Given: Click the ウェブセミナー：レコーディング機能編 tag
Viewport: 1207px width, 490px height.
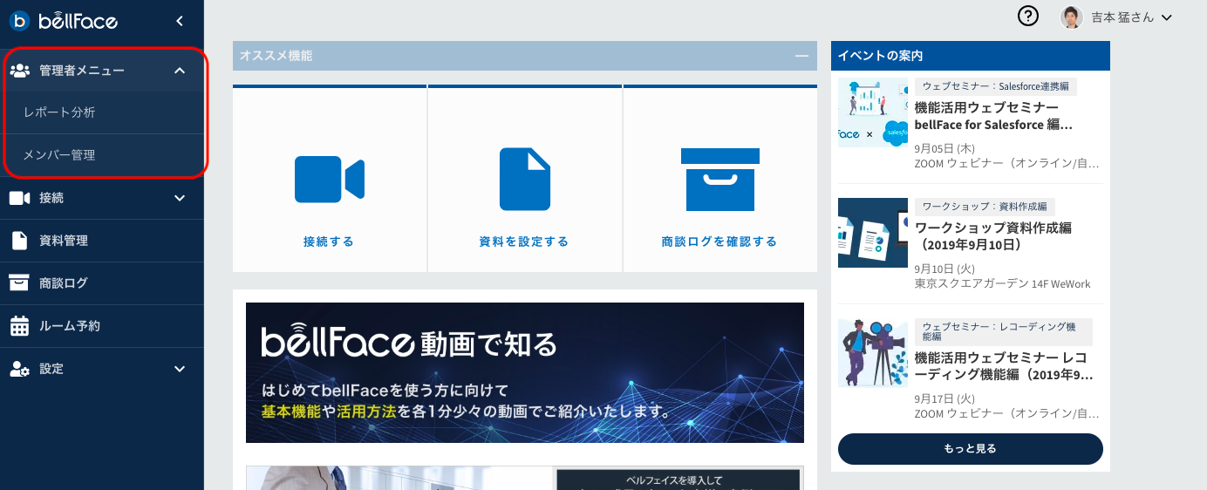Looking at the screenshot, I should (x=1003, y=331).
